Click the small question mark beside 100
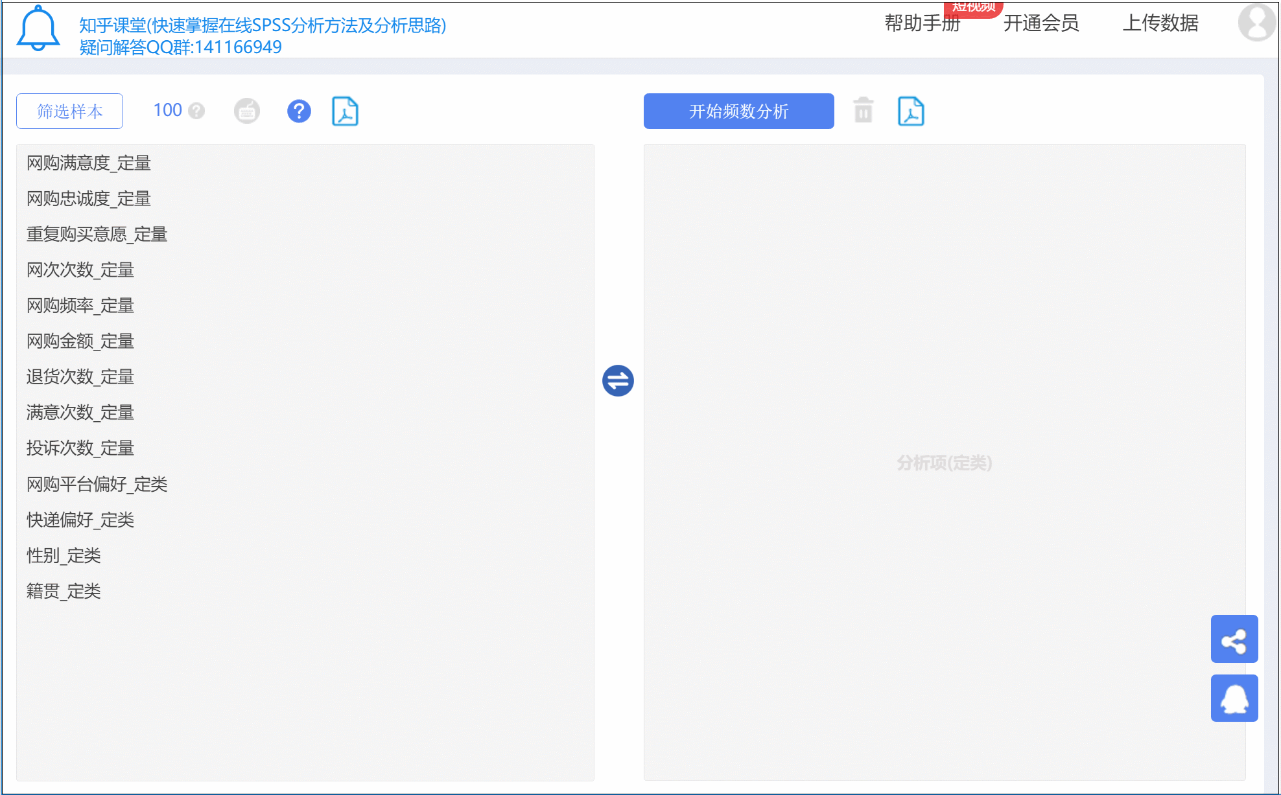Viewport: 1281px width, 795px height. pyautogui.click(x=196, y=111)
